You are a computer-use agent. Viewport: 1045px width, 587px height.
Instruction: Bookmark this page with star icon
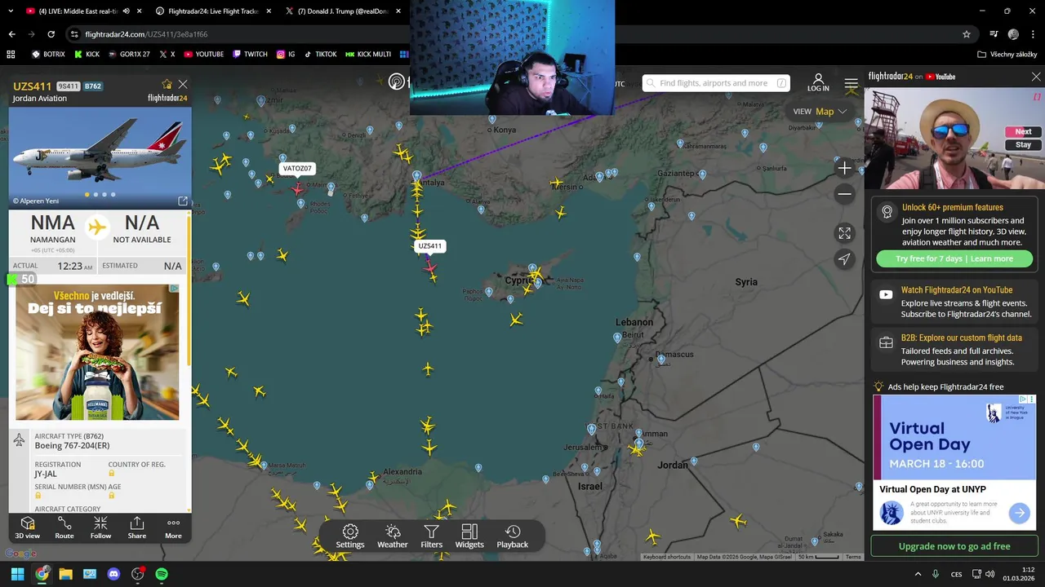tap(967, 34)
